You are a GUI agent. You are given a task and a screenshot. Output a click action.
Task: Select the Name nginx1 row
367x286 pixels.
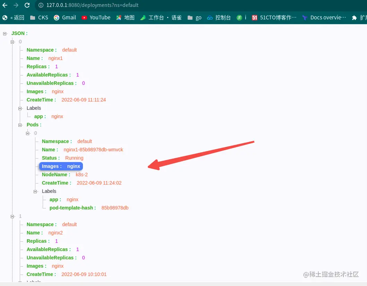pos(44,58)
